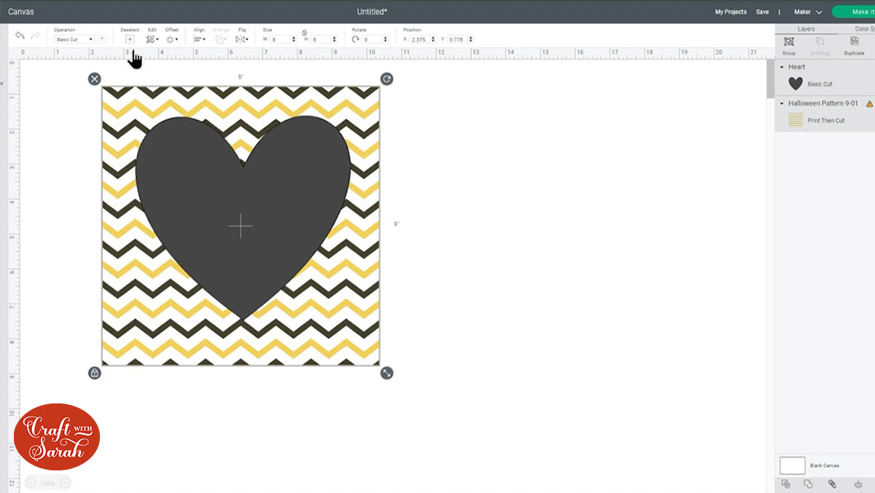
Task: Collapse the Halloween Pattern 9-01 layer group
Action: point(782,103)
